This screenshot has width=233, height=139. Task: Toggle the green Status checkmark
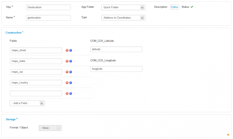point(192,7)
